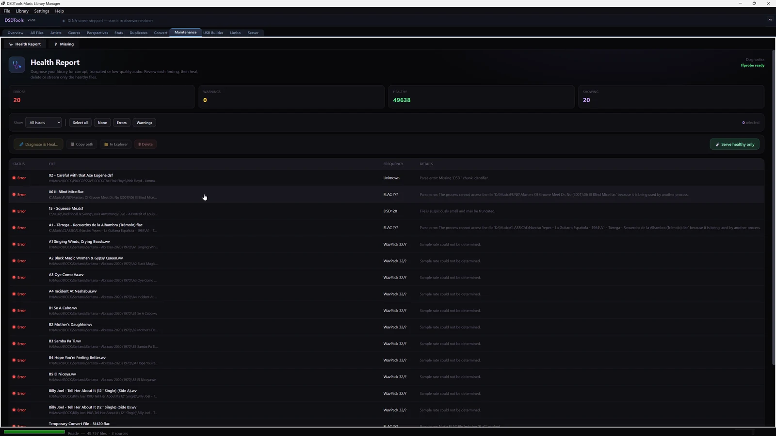Open the Show issues filter dropdown
The image size is (776, 436).
click(x=44, y=123)
